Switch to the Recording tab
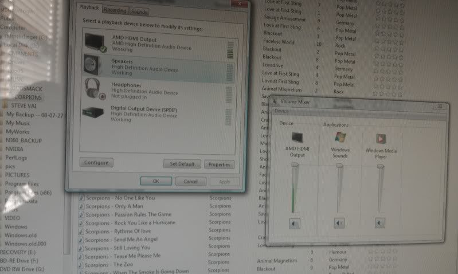 (x=115, y=10)
